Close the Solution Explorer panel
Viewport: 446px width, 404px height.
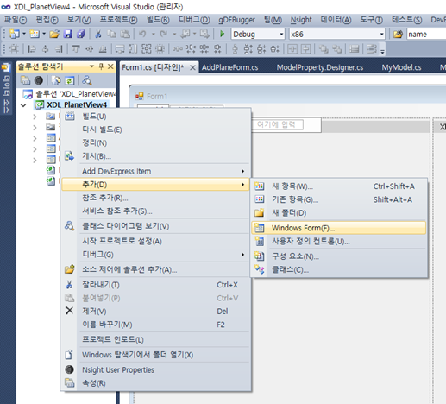tap(110, 66)
